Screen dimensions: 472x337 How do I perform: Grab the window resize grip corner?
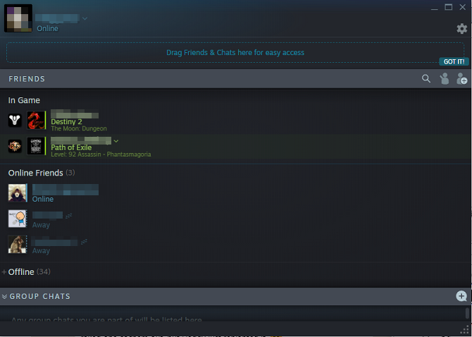click(464, 329)
